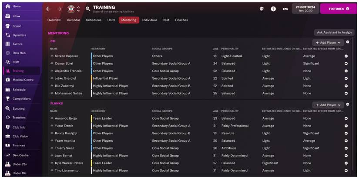
Task: Click Ask Assistant to Assign button
Action: [x=334, y=33]
